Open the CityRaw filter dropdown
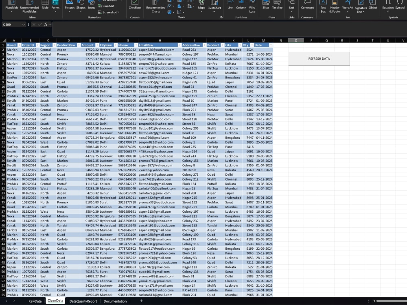Viewport: 407px width, 305px height. [x=116, y=45]
